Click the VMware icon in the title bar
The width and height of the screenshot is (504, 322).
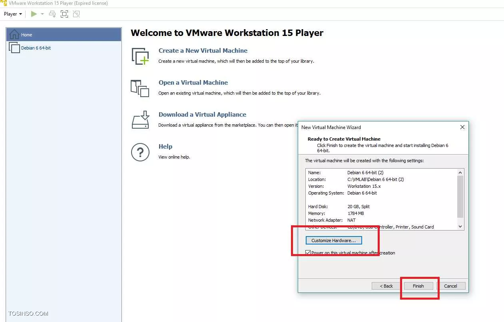coord(4,3)
